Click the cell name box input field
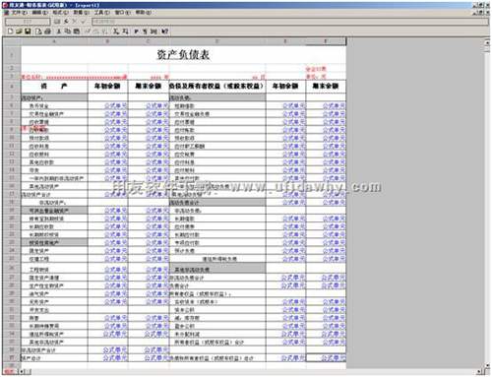492x377 pixels. (28, 22)
